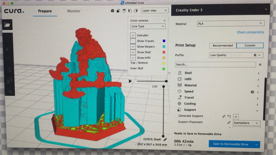Click the blue Show Travels color swatch
The width and height of the screenshot is (276, 155).
coord(164,41)
